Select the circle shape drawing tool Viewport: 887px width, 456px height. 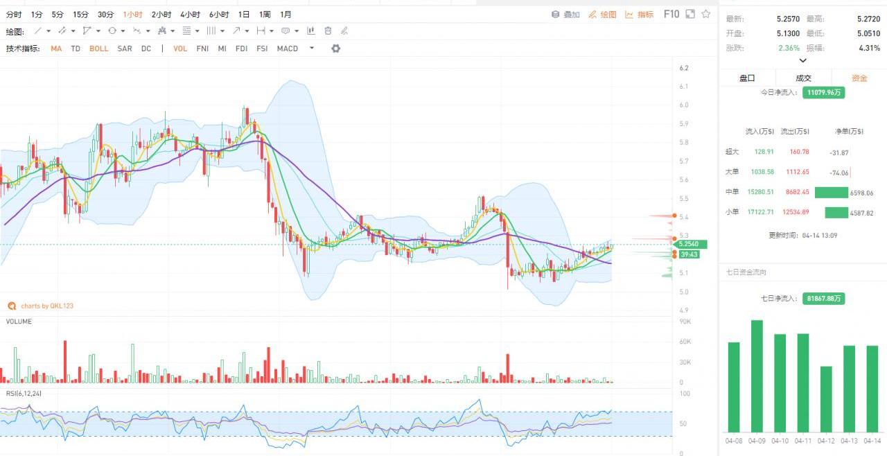tap(112, 31)
